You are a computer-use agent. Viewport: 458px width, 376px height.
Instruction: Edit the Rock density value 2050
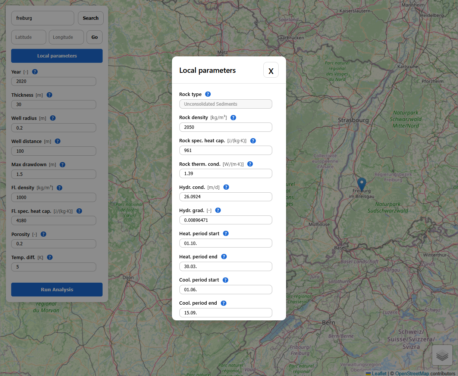[x=226, y=127]
